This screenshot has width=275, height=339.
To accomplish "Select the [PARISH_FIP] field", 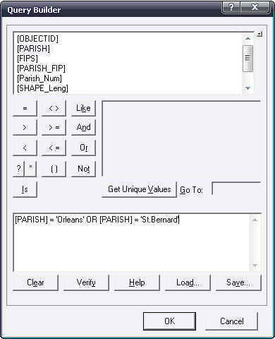I will coord(41,69).
